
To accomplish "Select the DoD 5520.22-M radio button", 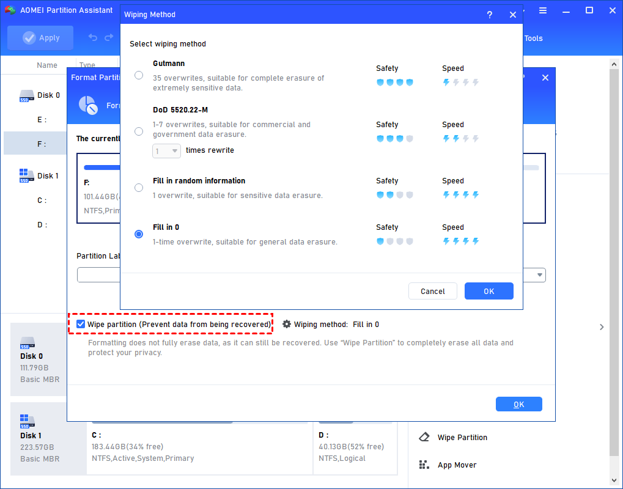I will [139, 131].
